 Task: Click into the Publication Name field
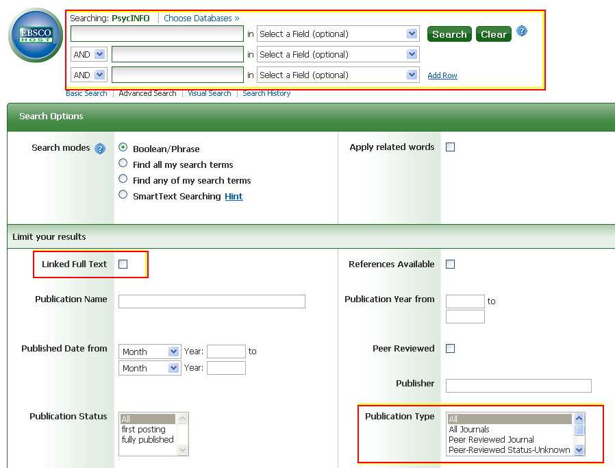[x=212, y=301]
